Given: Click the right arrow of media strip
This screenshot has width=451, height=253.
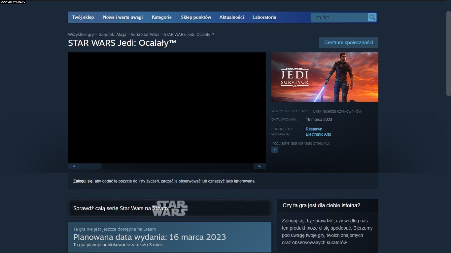Looking at the screenshot, I should point(260,166).
